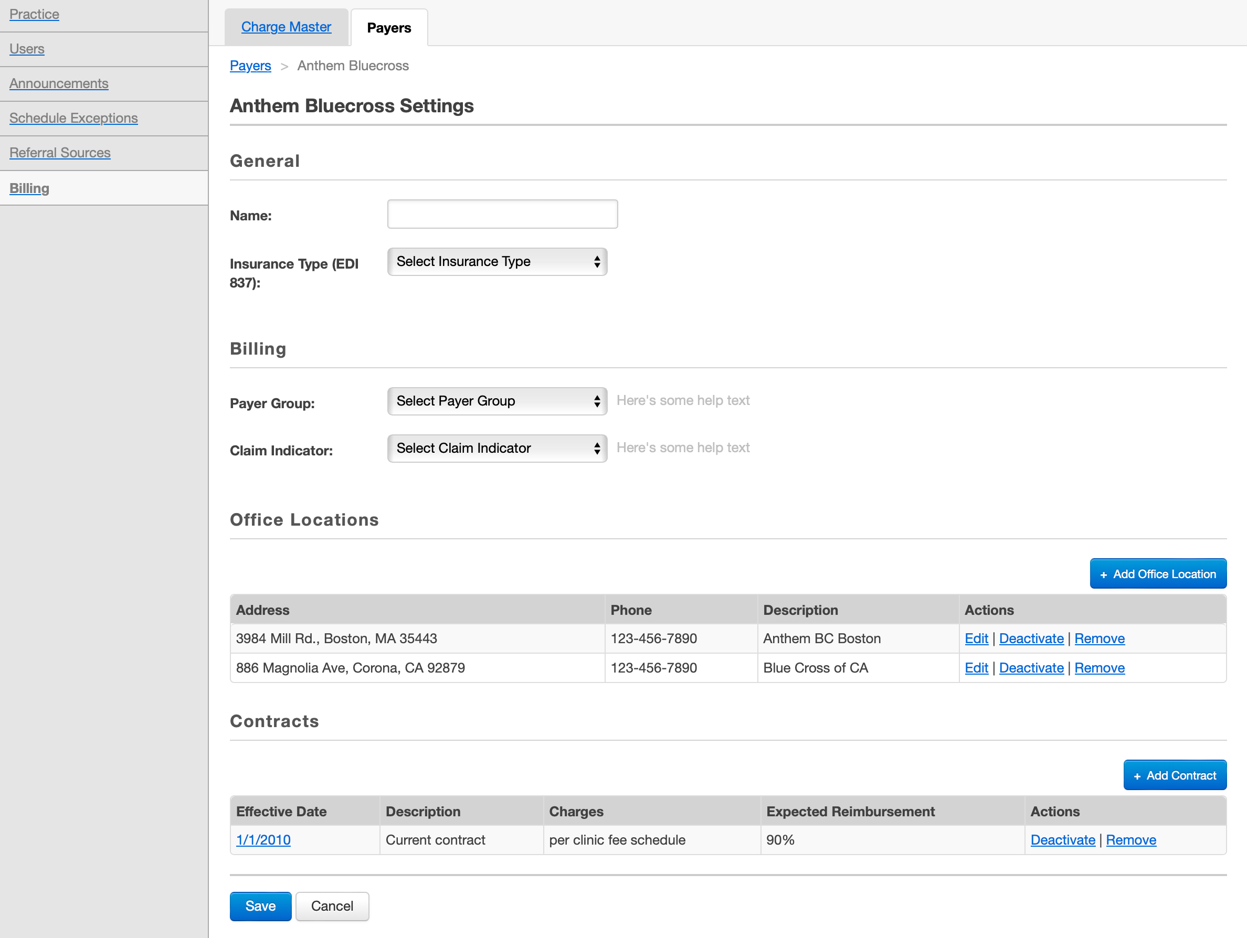Deactivate the Current contract row
Viewport: 1247px width, 938px height.
click(x=1063, y=840)
